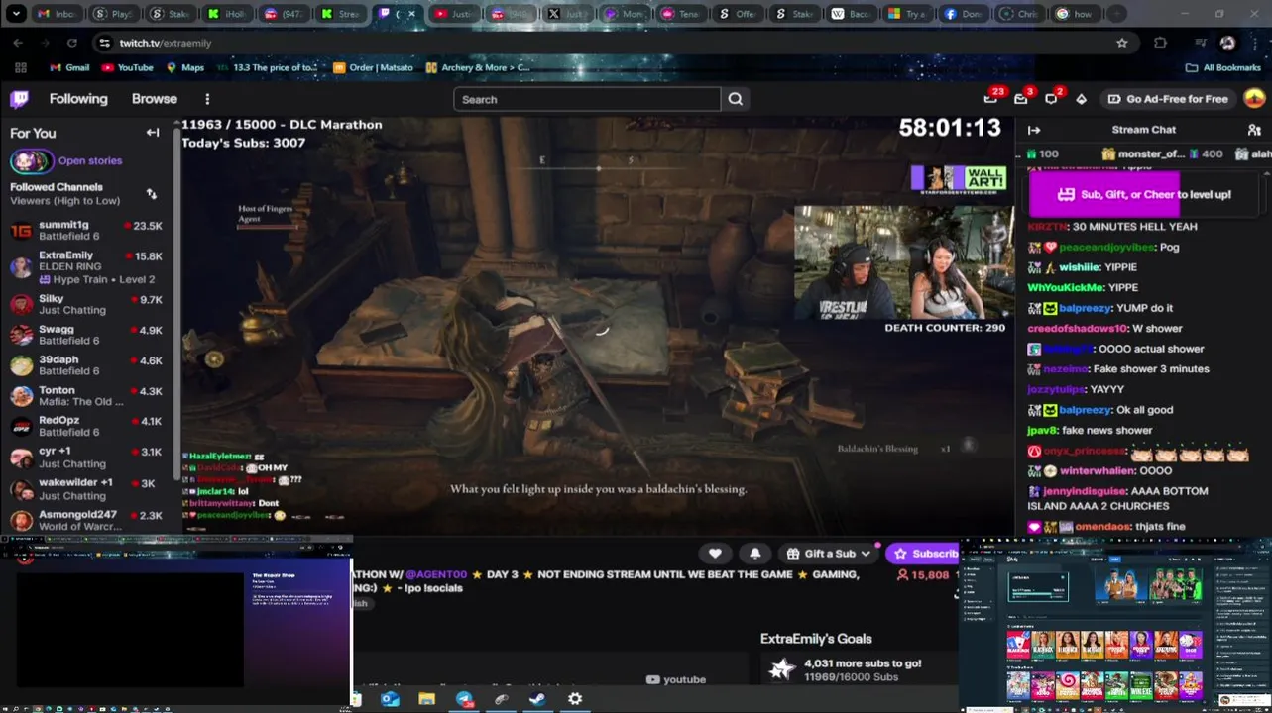Open Telegram from the taskbar

[x=464, y=699]
